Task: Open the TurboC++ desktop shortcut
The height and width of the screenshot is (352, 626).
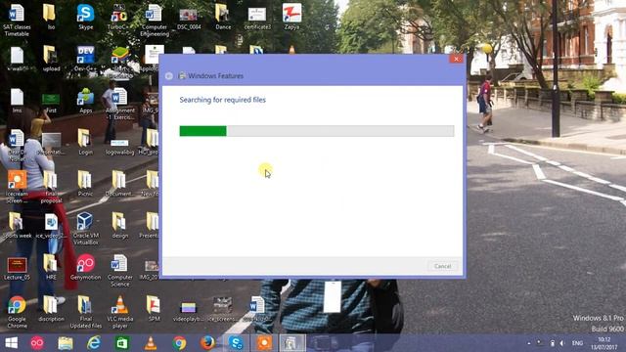Action: coord(119,18)
